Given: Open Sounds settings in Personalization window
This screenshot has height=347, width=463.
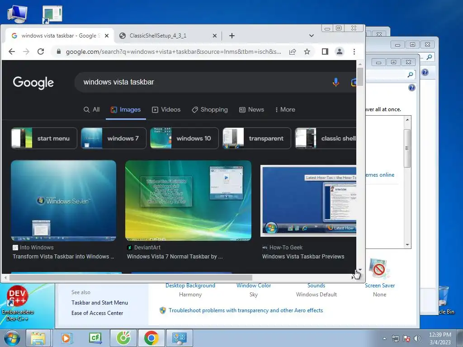Looking at the screenshot, I should point(316,286).
